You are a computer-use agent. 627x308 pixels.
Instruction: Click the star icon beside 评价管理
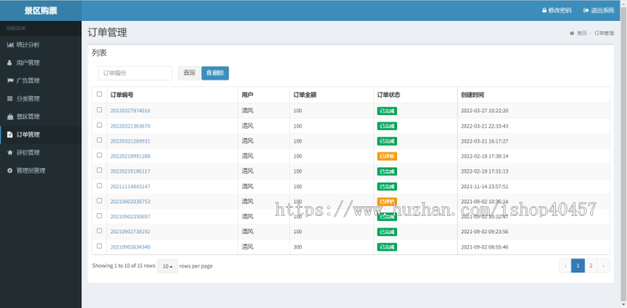tap(10, 153)
